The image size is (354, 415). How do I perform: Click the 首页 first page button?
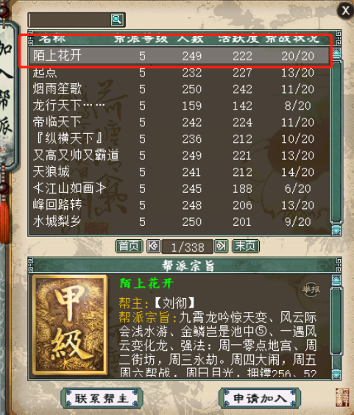pos(129,246)
